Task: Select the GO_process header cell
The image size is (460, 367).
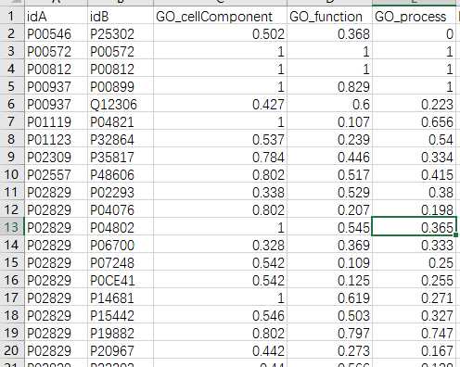Action: tap(415, 16)
